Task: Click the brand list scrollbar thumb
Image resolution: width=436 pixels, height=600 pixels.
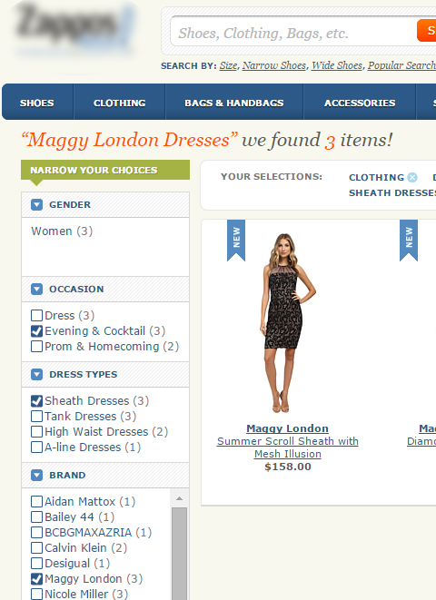Action: 179,554
